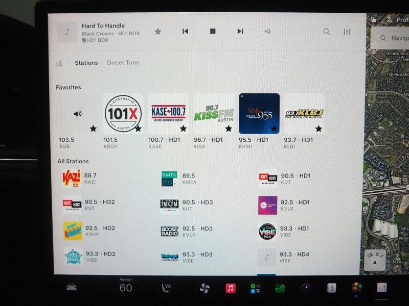Play 96.7 KISS FM favorite tile
This screenshot has width=409, height=306.
(214, 114)
